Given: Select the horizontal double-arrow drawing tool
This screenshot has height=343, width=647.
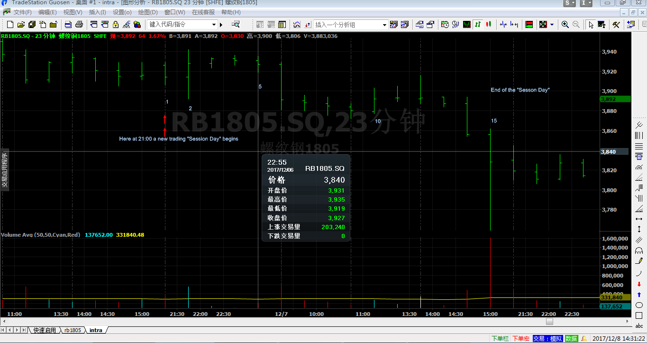Looking at the screenshot, I should [x=639, y=219].
